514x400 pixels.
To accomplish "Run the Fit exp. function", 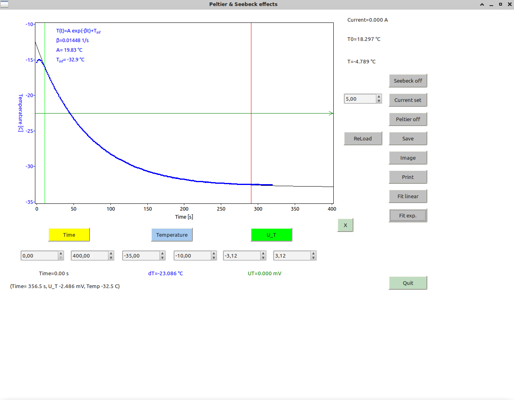I will pos(408,215).
